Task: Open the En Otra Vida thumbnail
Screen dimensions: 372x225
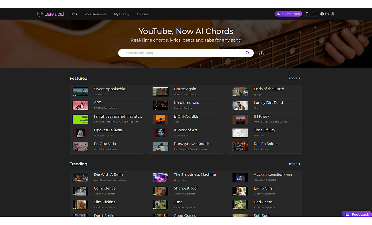Action: point(80,146)
